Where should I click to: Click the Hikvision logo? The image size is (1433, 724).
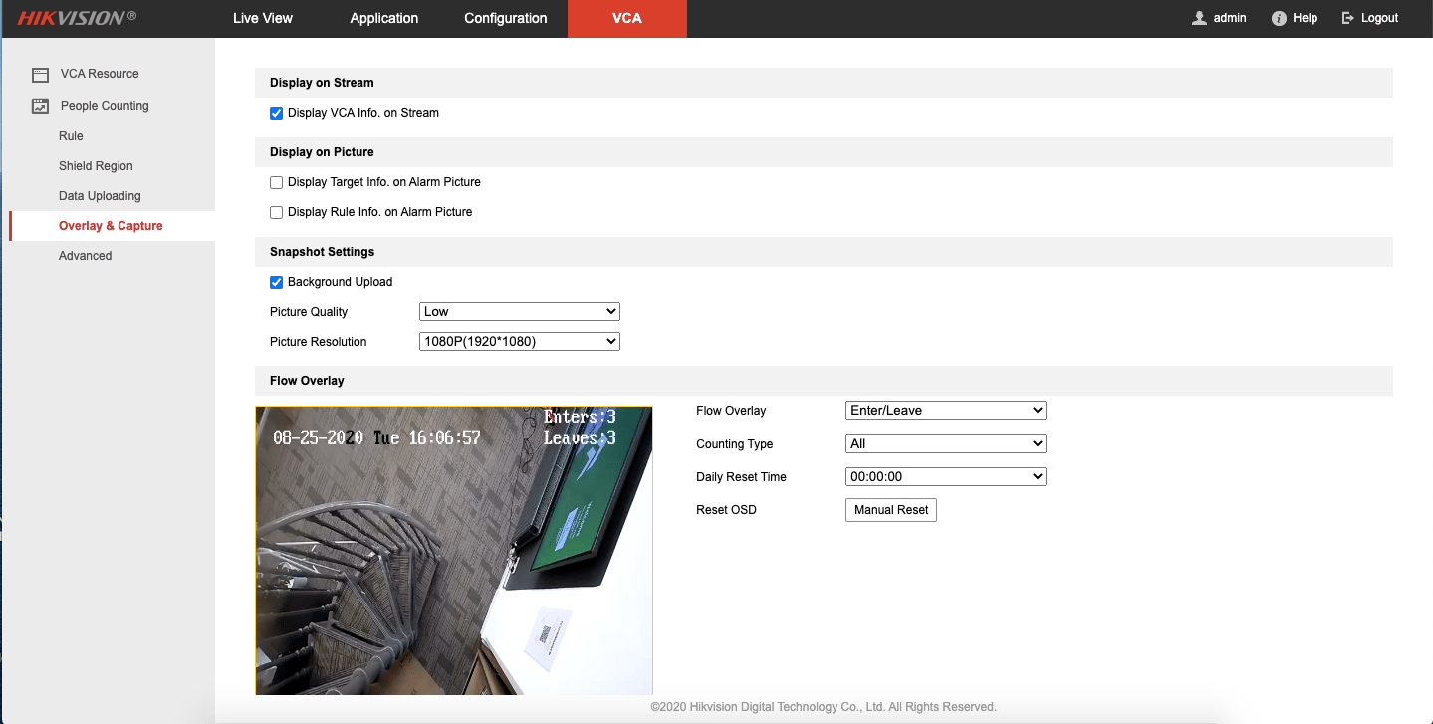[x=77, y=18]
